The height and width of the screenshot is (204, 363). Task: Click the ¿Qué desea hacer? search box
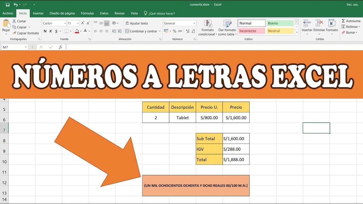pos(159,13)
